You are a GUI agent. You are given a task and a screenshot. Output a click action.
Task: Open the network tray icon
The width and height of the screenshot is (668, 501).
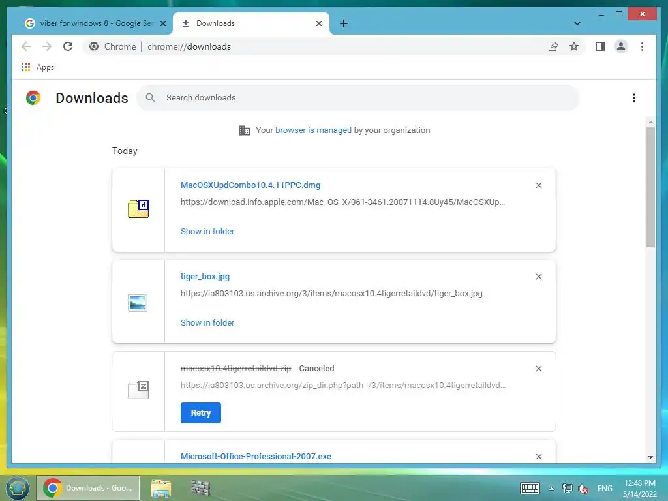coord(568,489)
